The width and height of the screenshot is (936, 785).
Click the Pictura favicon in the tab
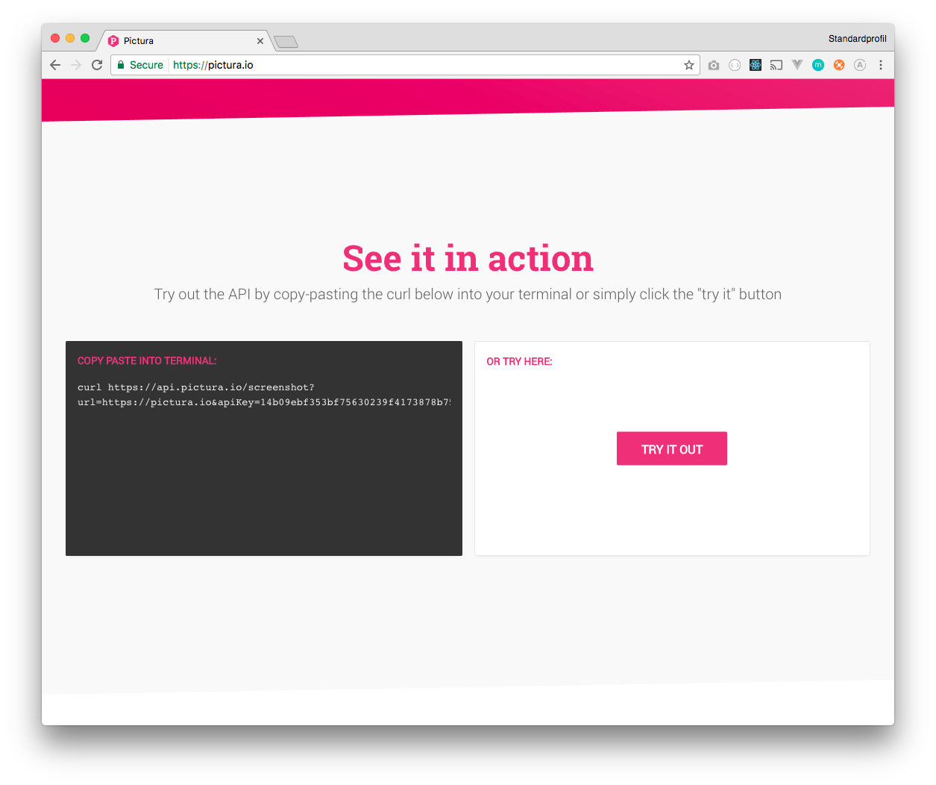click(x=113, y=41)
